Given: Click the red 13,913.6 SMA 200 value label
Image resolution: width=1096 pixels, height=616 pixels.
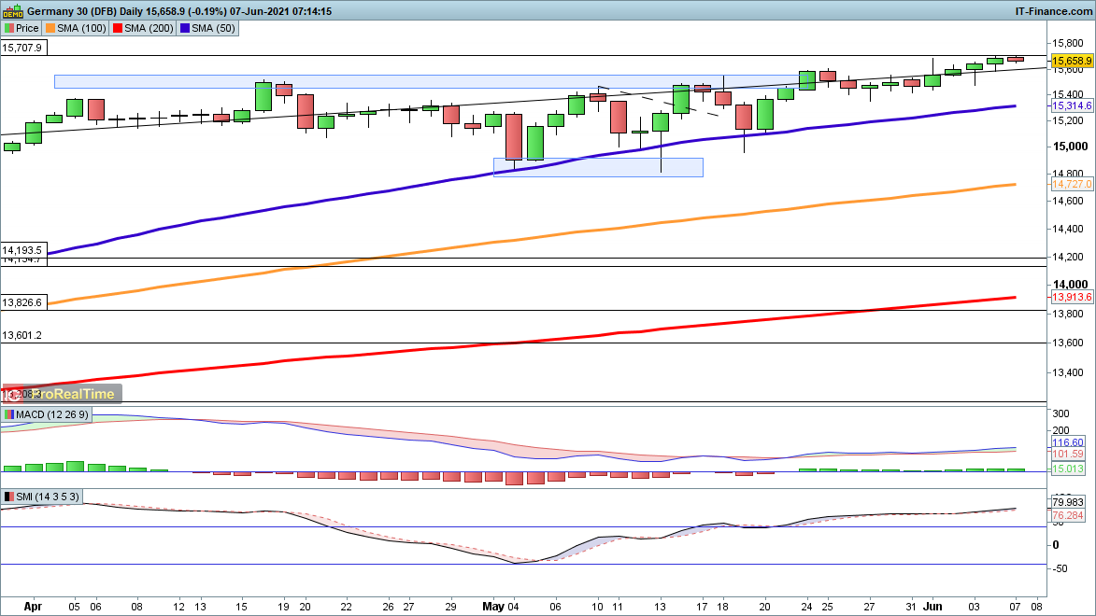Looking at the screenshot, I should (x=1072, y=297).
